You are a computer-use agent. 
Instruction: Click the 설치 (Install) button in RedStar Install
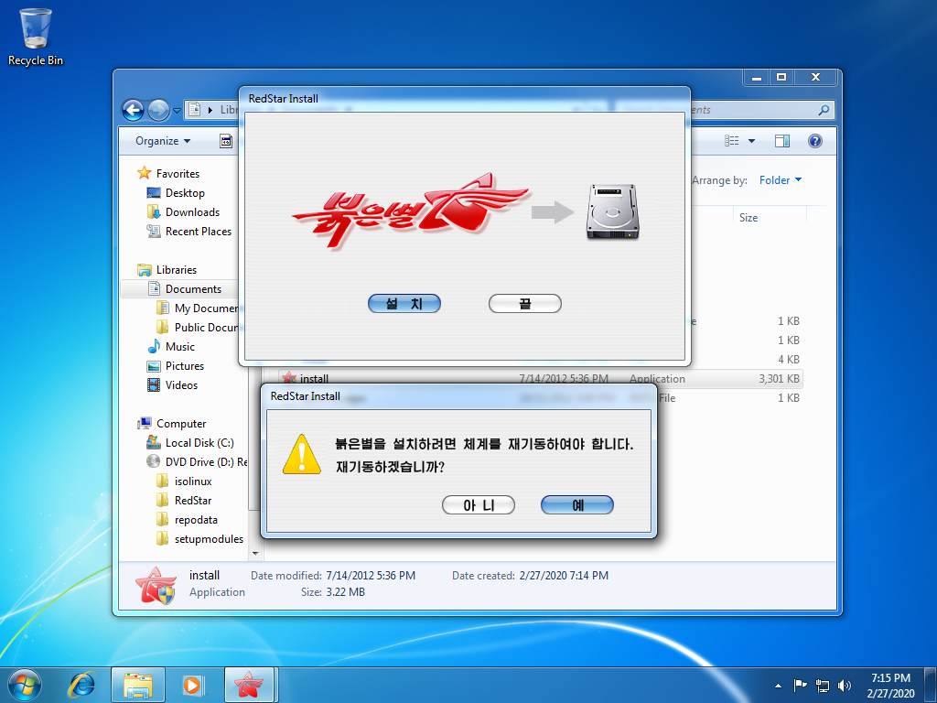(404, 304)
